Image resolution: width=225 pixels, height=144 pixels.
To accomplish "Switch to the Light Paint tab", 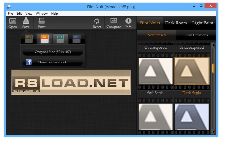I will click(x=203, y=23).
